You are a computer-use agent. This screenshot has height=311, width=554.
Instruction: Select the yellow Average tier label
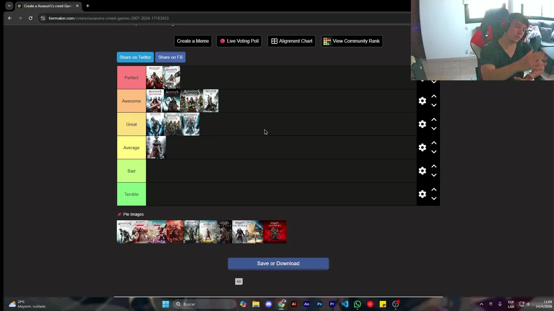[132, 148]
